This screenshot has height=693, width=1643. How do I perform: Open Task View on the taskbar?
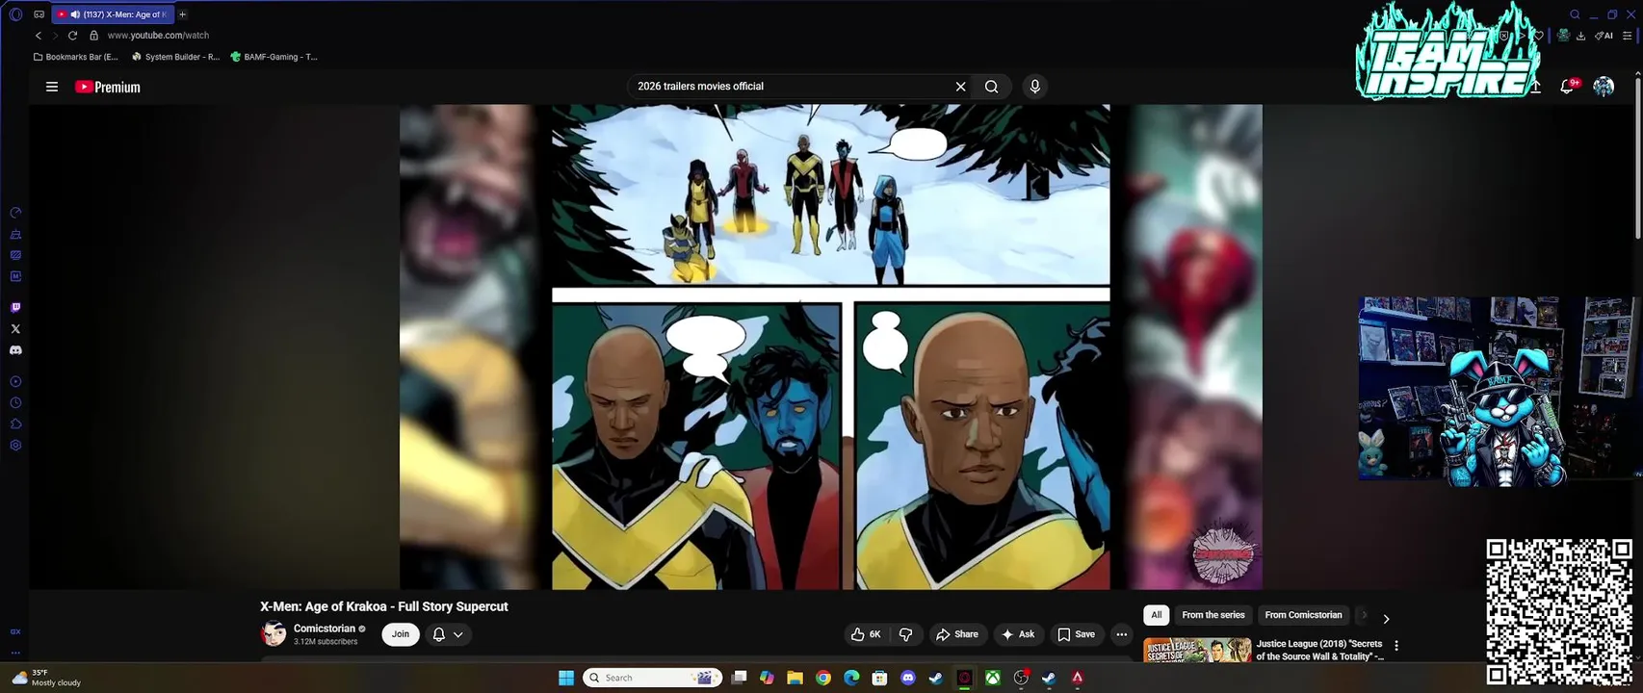click(x=739, y=678)
